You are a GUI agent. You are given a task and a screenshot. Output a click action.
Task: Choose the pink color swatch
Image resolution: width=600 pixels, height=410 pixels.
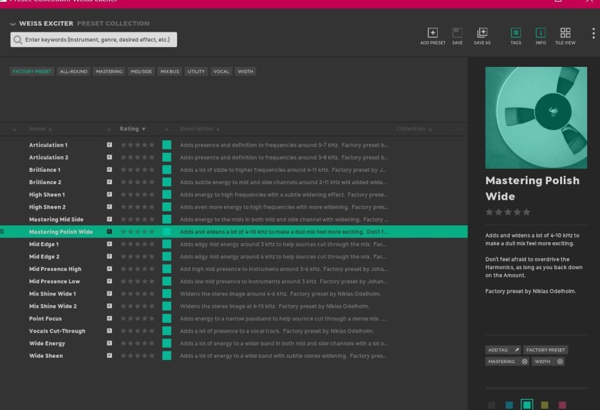[x=562, y=405]
